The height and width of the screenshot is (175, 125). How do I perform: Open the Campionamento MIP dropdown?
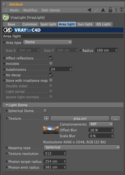tap(101, 124)
